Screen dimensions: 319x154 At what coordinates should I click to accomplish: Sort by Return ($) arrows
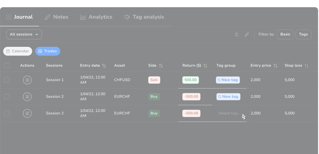205,66
